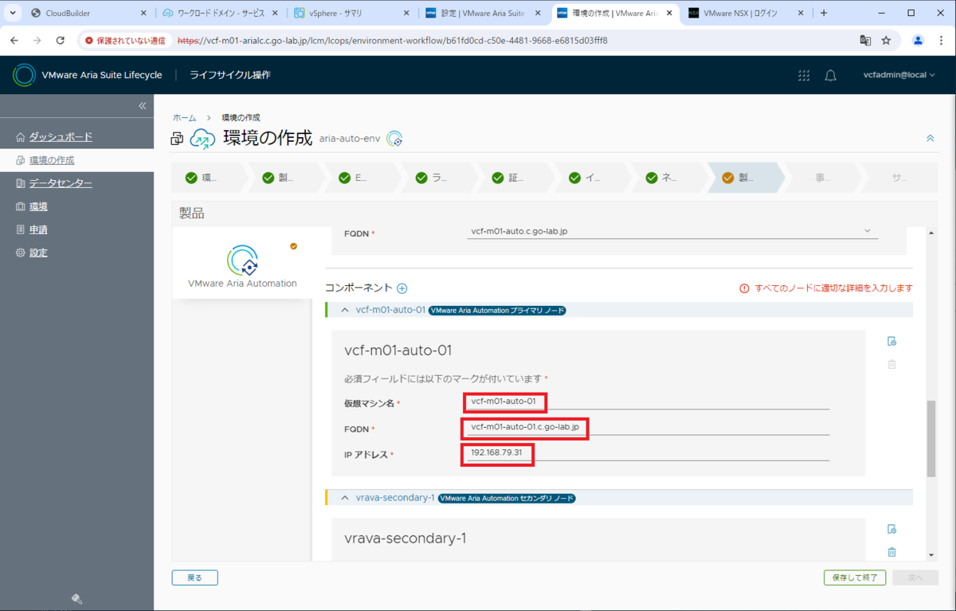Go to the first wizard step (環…)
The width and height of the screenshot is (956, 611).
click(x=209, y=178)
